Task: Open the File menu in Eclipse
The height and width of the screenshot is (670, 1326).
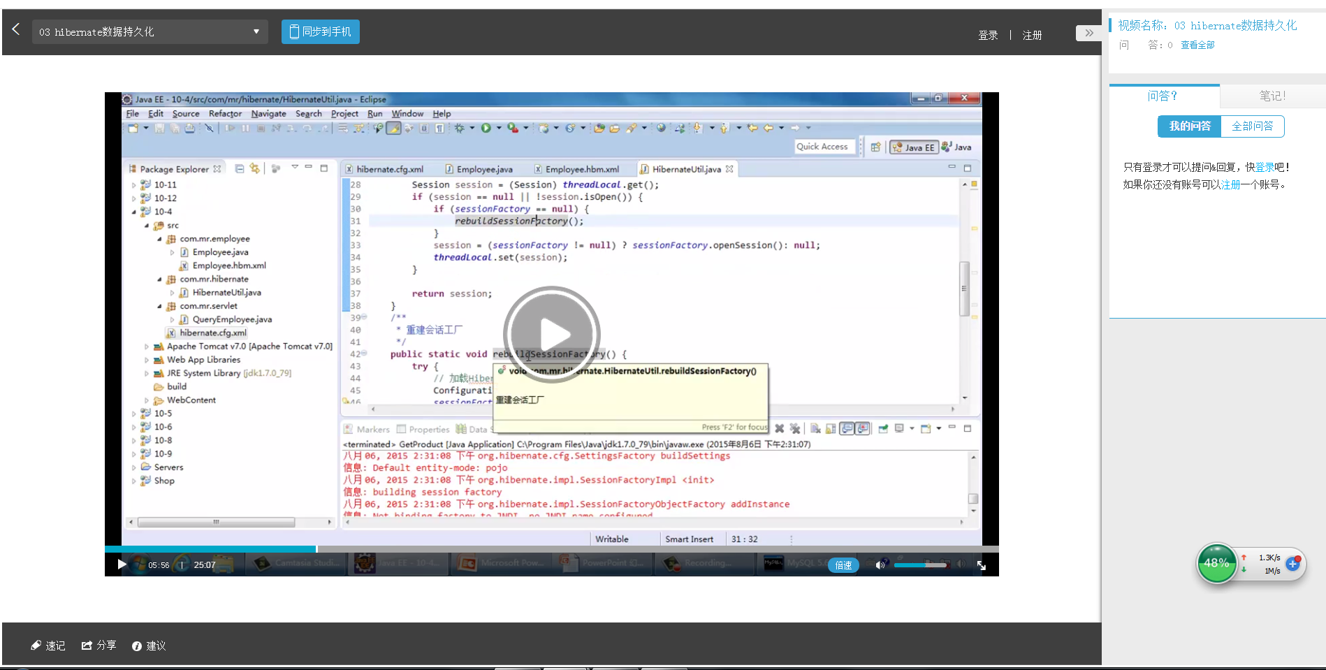Action: (132, 114)
